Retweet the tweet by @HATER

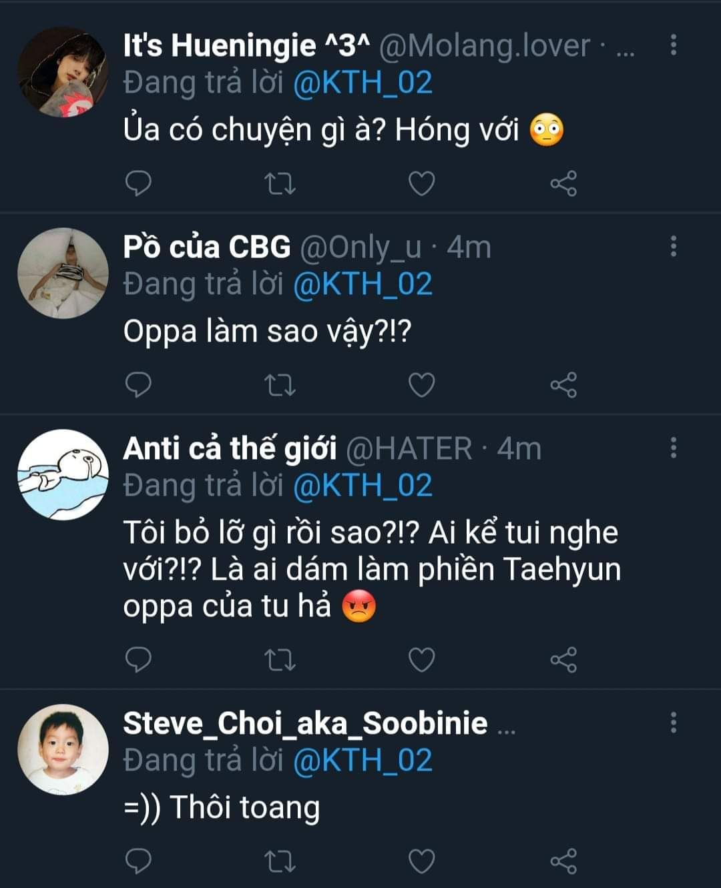280,660
